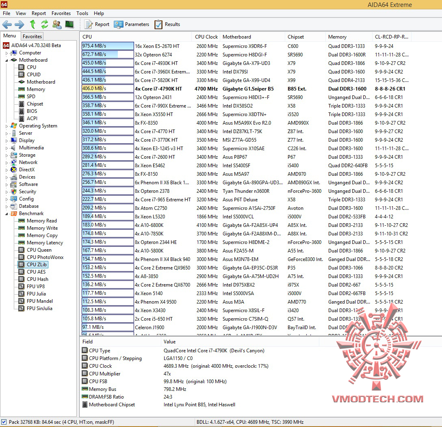
Task: Click the Security shield tree icon
Action: pos(13,192)
